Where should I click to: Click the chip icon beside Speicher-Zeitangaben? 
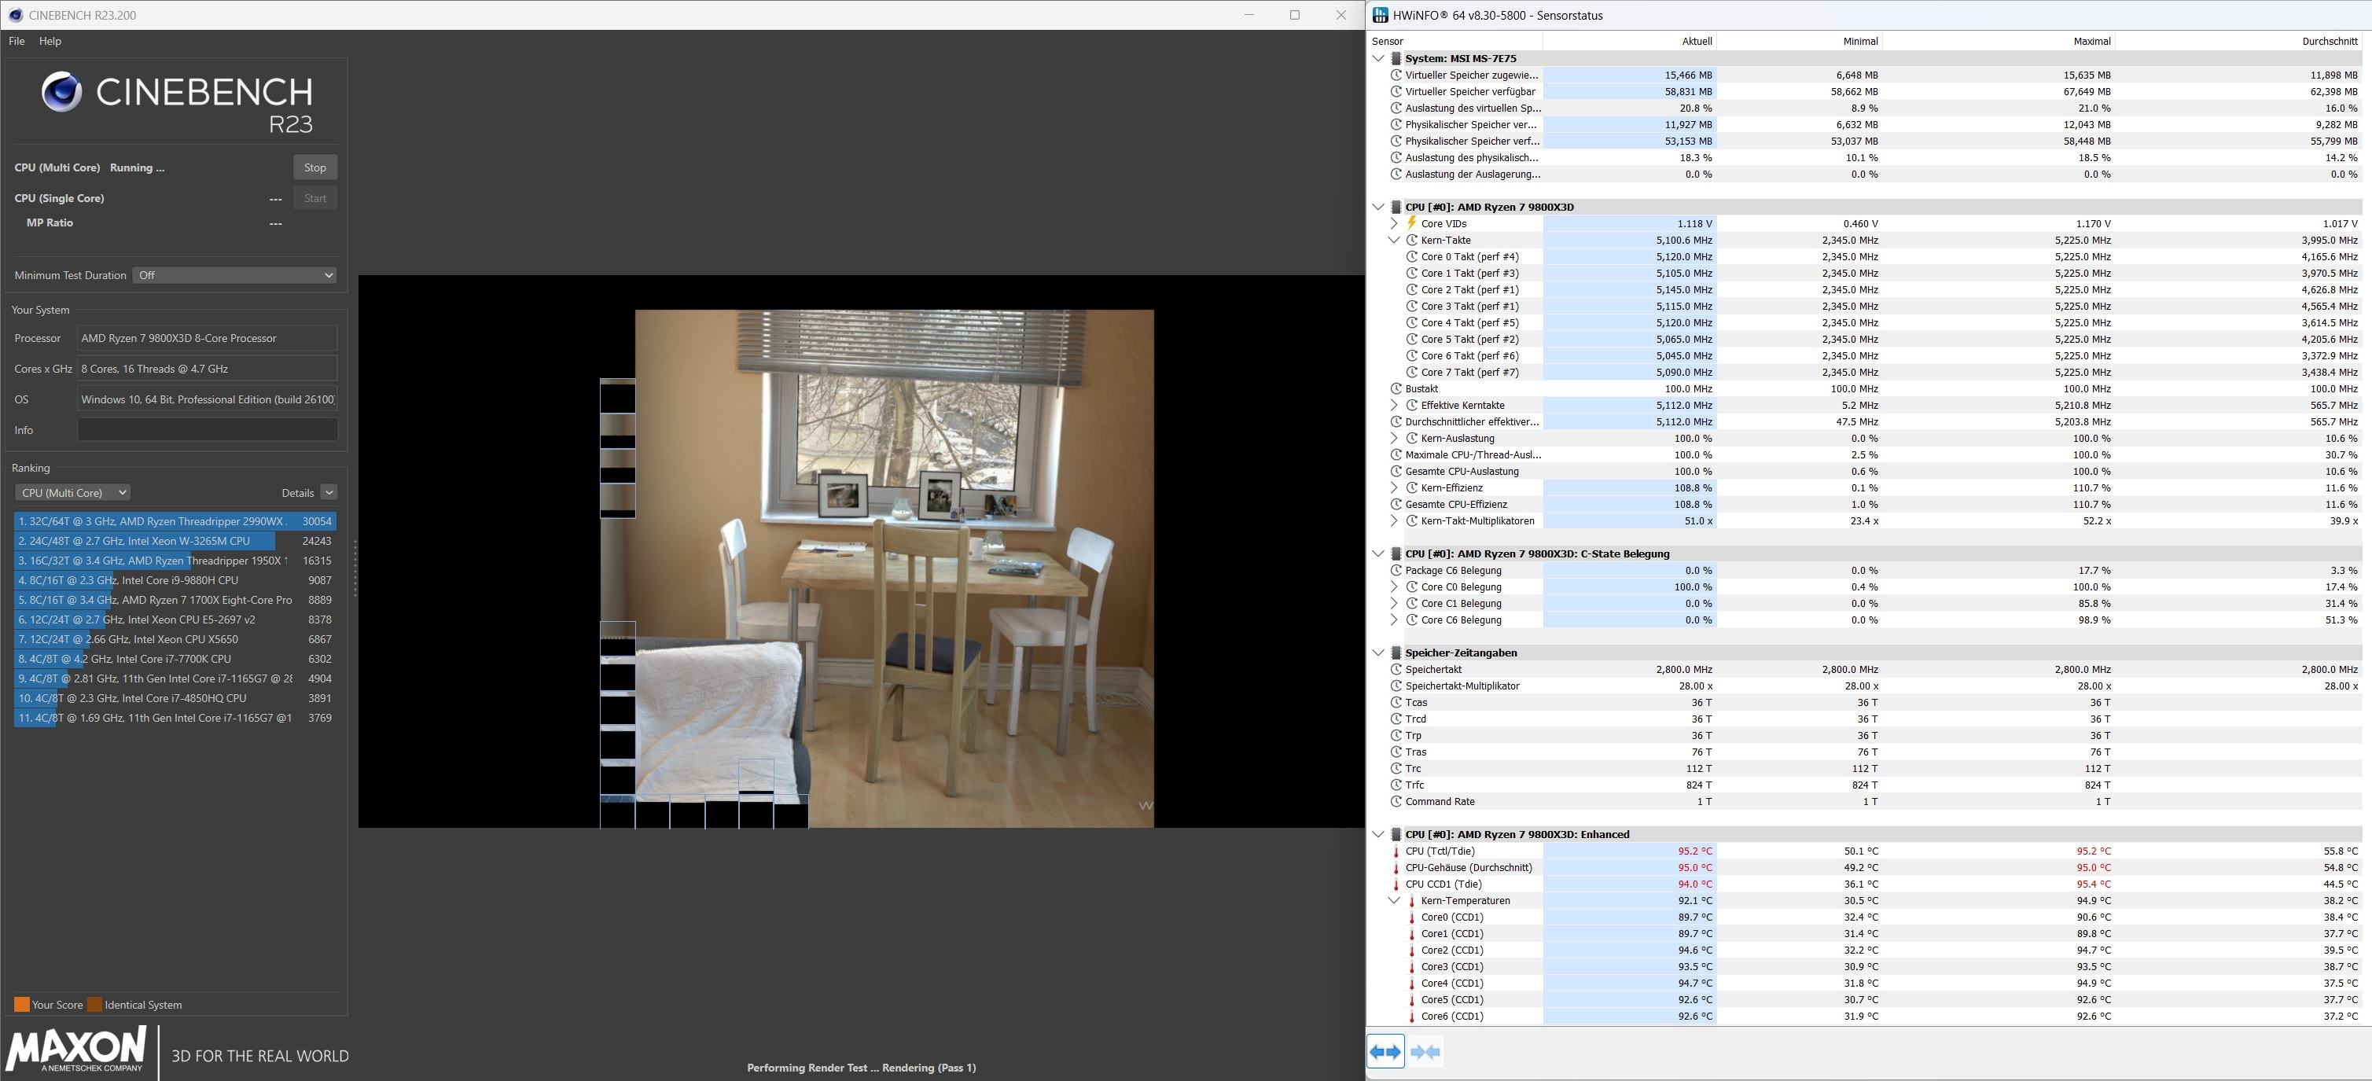(x=1396, y=653)
